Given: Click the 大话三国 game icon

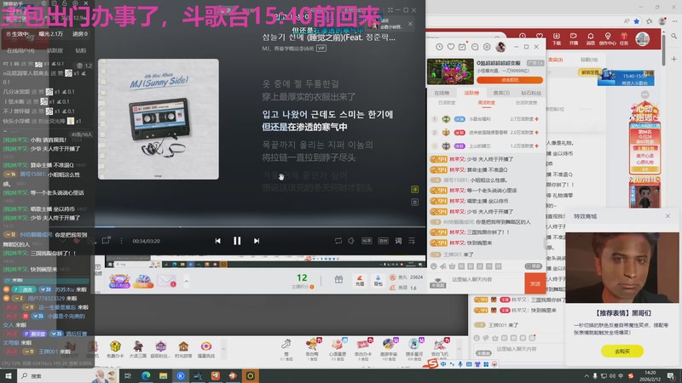Looking at the screenshot, I should point(138,349).
